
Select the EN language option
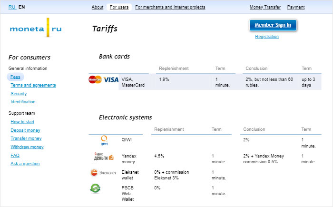pos(22,7)
